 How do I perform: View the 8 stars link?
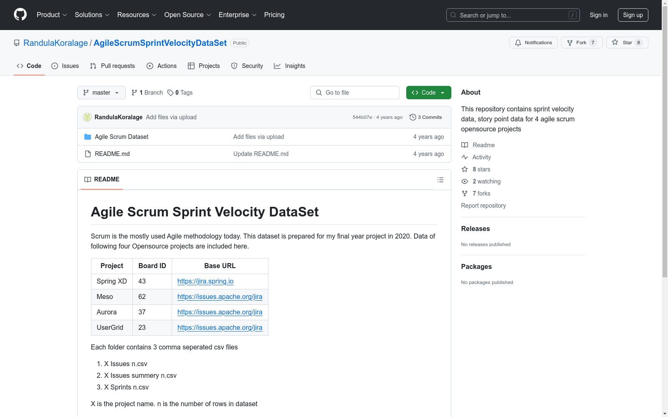click(x=476, y=169)
